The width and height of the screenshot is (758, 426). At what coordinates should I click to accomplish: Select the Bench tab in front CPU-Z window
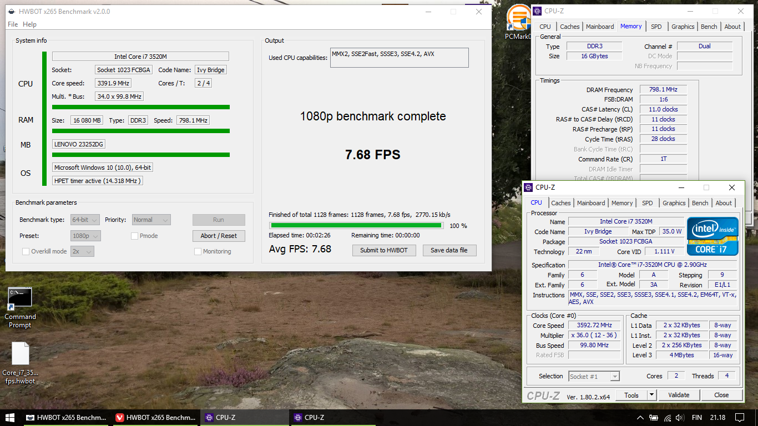pyautogui.click(x=700, y=203)
